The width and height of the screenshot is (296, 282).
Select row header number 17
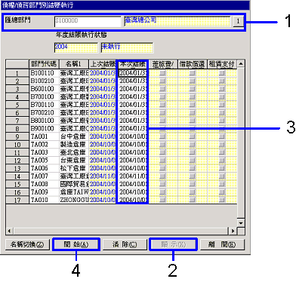pos(17,200)
